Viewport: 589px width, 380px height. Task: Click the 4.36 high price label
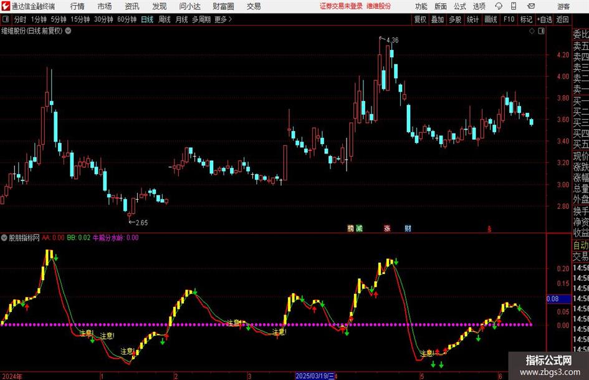[x=392, y=40]
